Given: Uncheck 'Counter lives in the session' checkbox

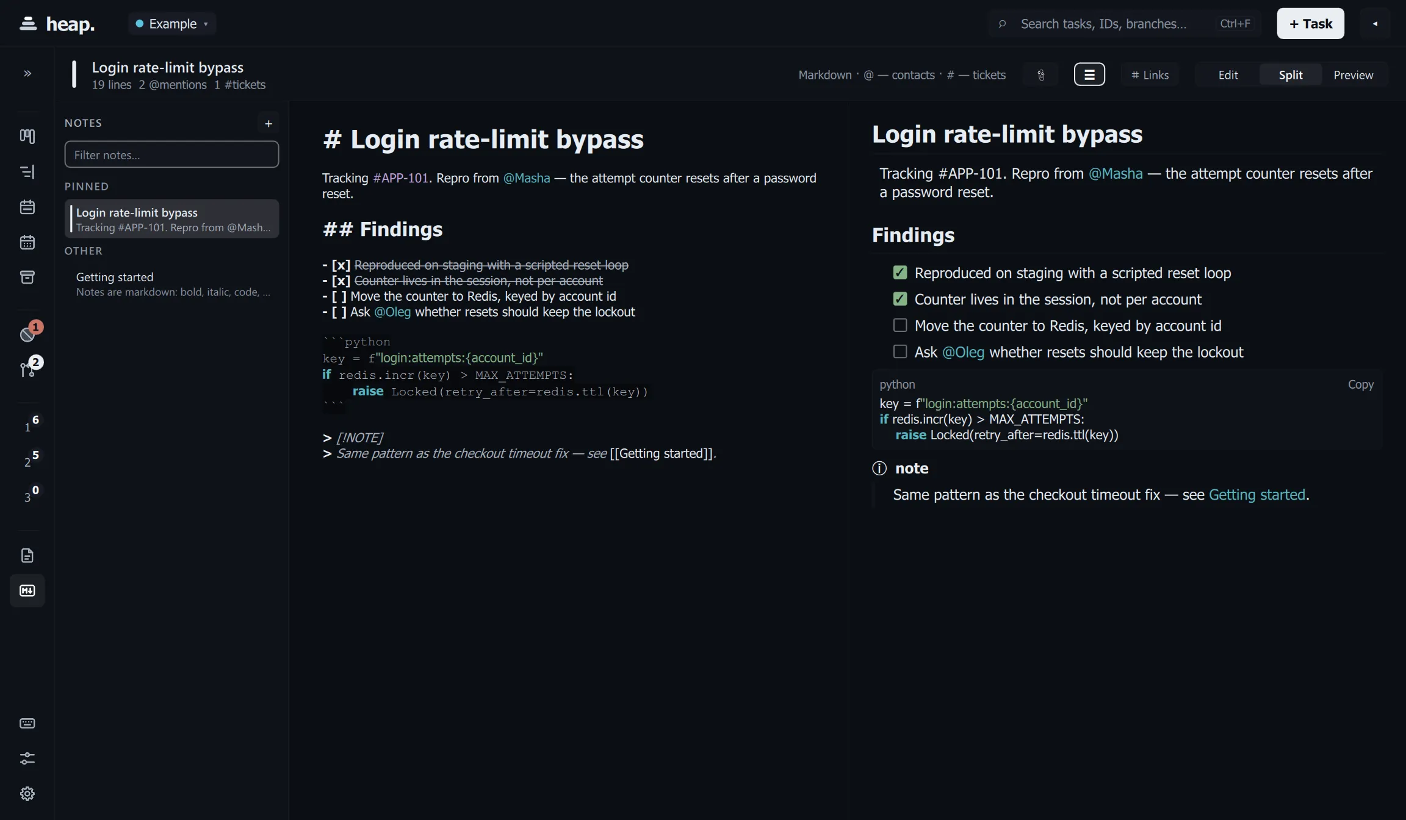Looking at the screenshot, I should tap(900, 299).
